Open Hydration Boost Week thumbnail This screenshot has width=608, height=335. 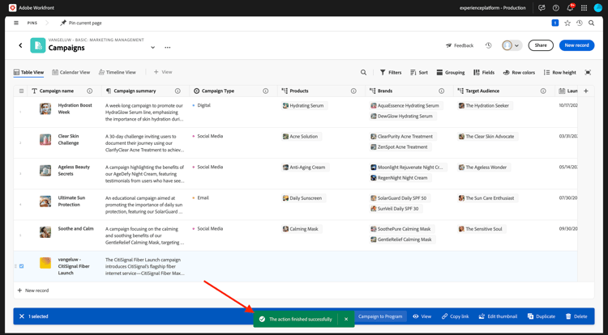pos(45,108)
